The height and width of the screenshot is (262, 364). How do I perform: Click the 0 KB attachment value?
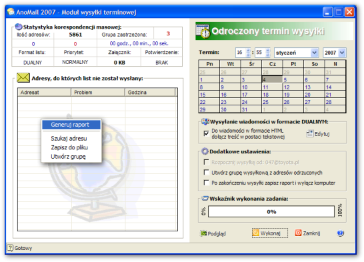pyautogui.click(x=119, y=63)
